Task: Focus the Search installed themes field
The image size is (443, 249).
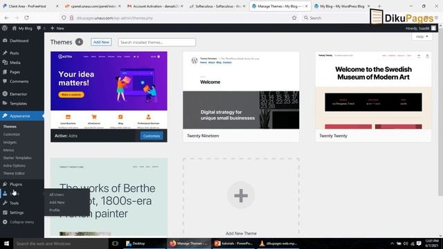Action: (x=157, y=42)
